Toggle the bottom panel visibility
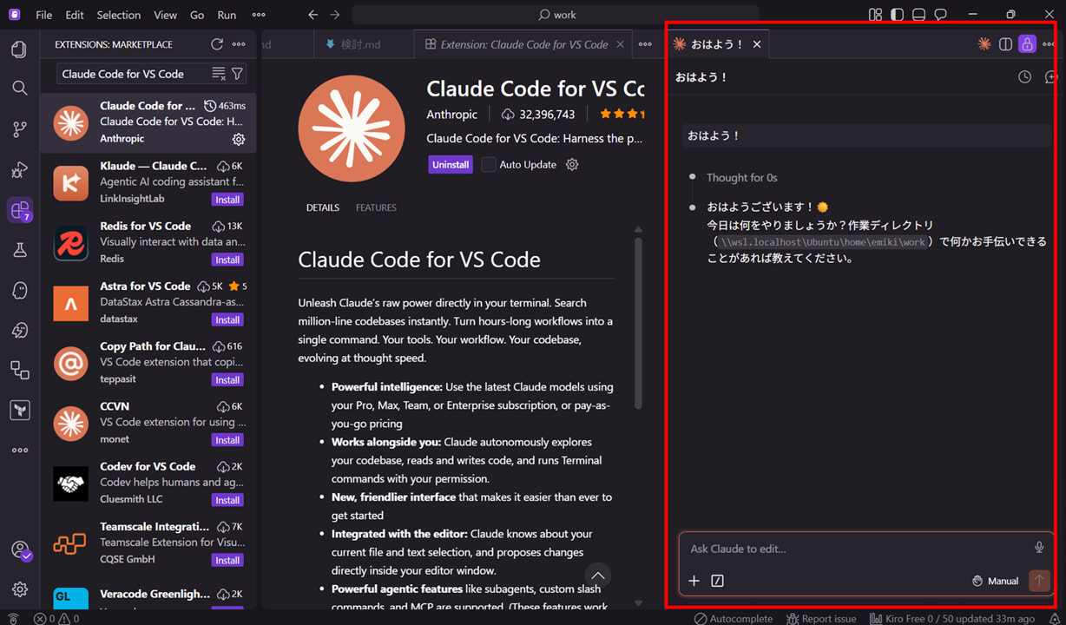Screen dimensions: 1066x625 click(x=918, y=15)
